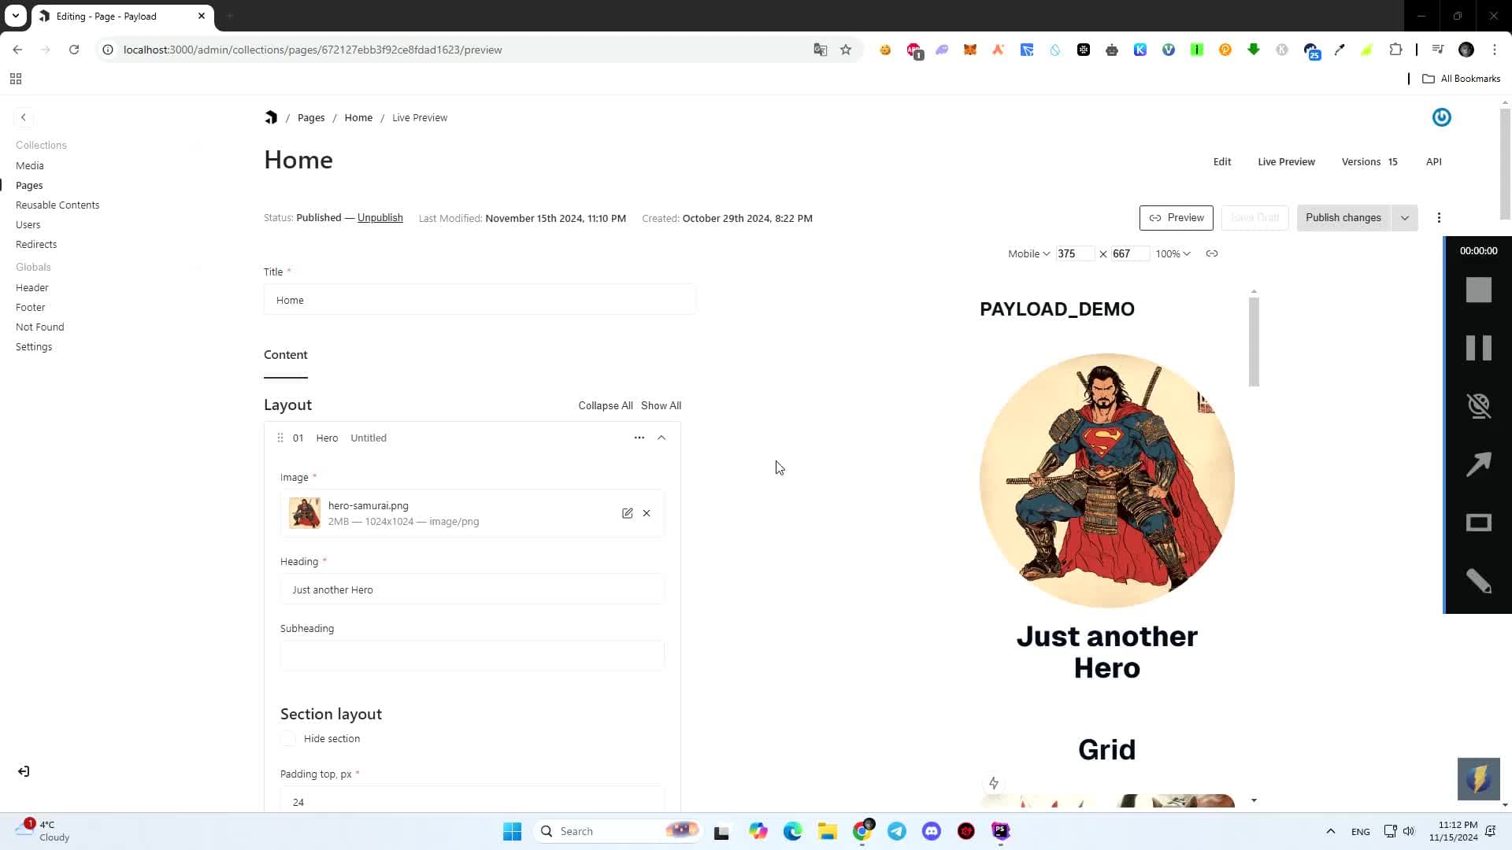Pause the screen recording
The image size is (1512, 850).
[1478, 348]
